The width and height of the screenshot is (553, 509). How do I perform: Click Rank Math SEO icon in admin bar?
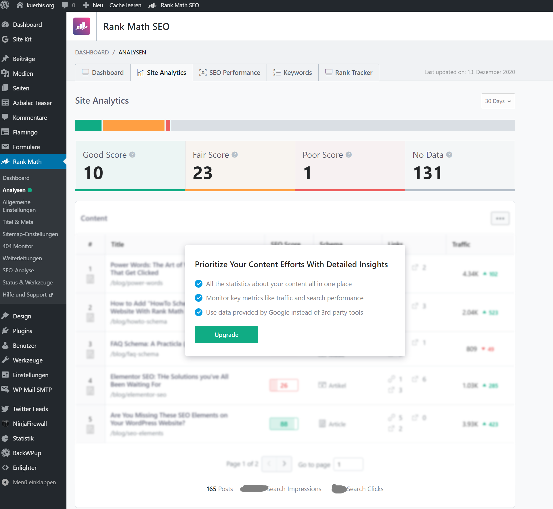[x=152, y=5]
